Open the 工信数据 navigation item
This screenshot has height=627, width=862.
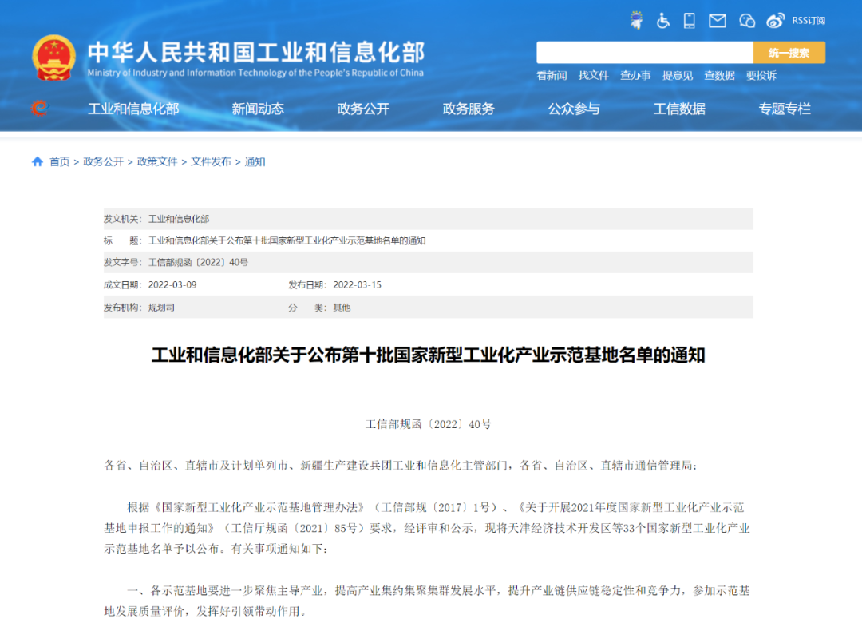tap(679, 109)
